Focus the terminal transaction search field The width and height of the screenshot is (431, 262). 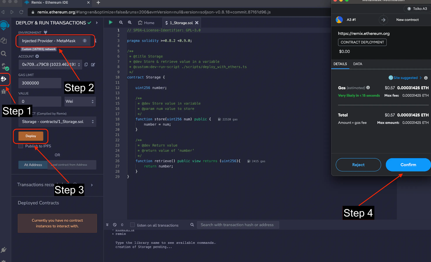pos(238,225)
